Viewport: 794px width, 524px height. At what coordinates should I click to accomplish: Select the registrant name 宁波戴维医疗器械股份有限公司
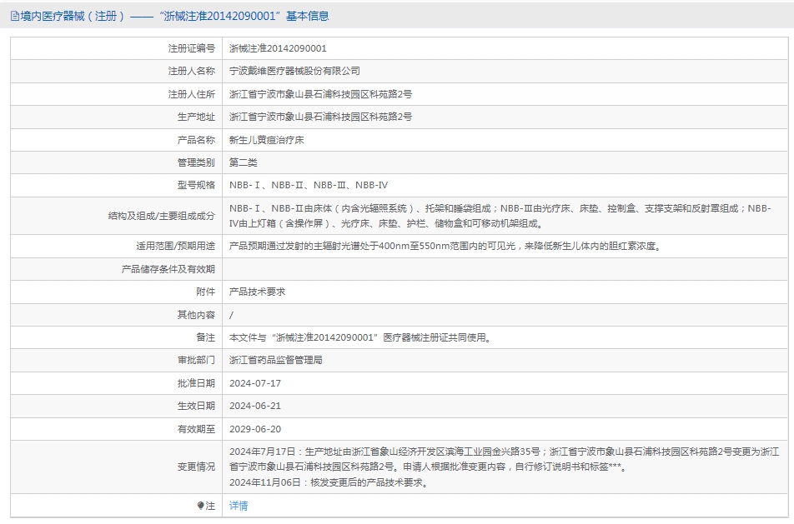point(294,72)
